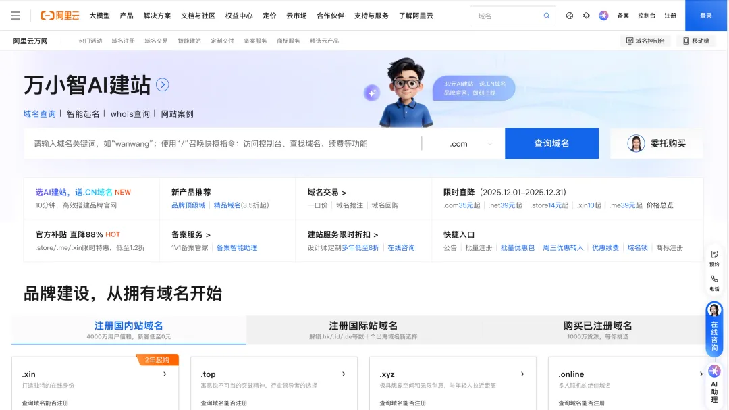Click the cartoon mascot character
729x410 pixels.
[x=406, y=93]
